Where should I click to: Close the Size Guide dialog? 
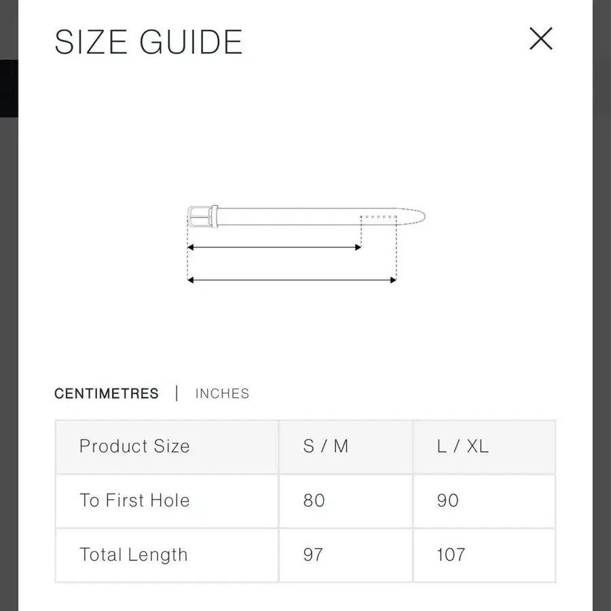[x=541, y=39]
